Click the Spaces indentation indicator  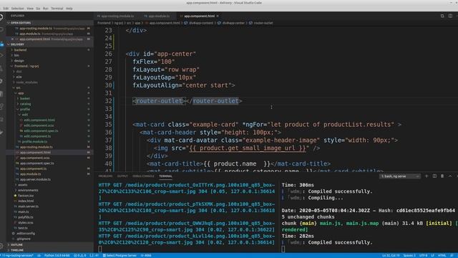pos(409,255)
